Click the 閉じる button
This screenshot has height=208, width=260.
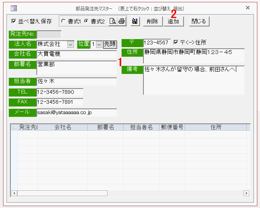tap(199, 21)
